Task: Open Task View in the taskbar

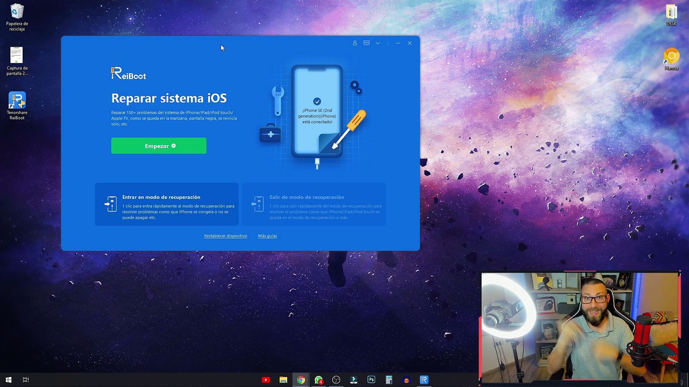Action: coord(25,380)
